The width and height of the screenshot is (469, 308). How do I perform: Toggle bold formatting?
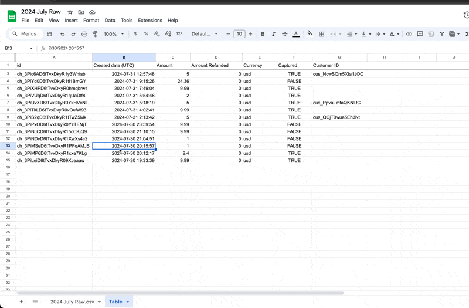point(263,34)
